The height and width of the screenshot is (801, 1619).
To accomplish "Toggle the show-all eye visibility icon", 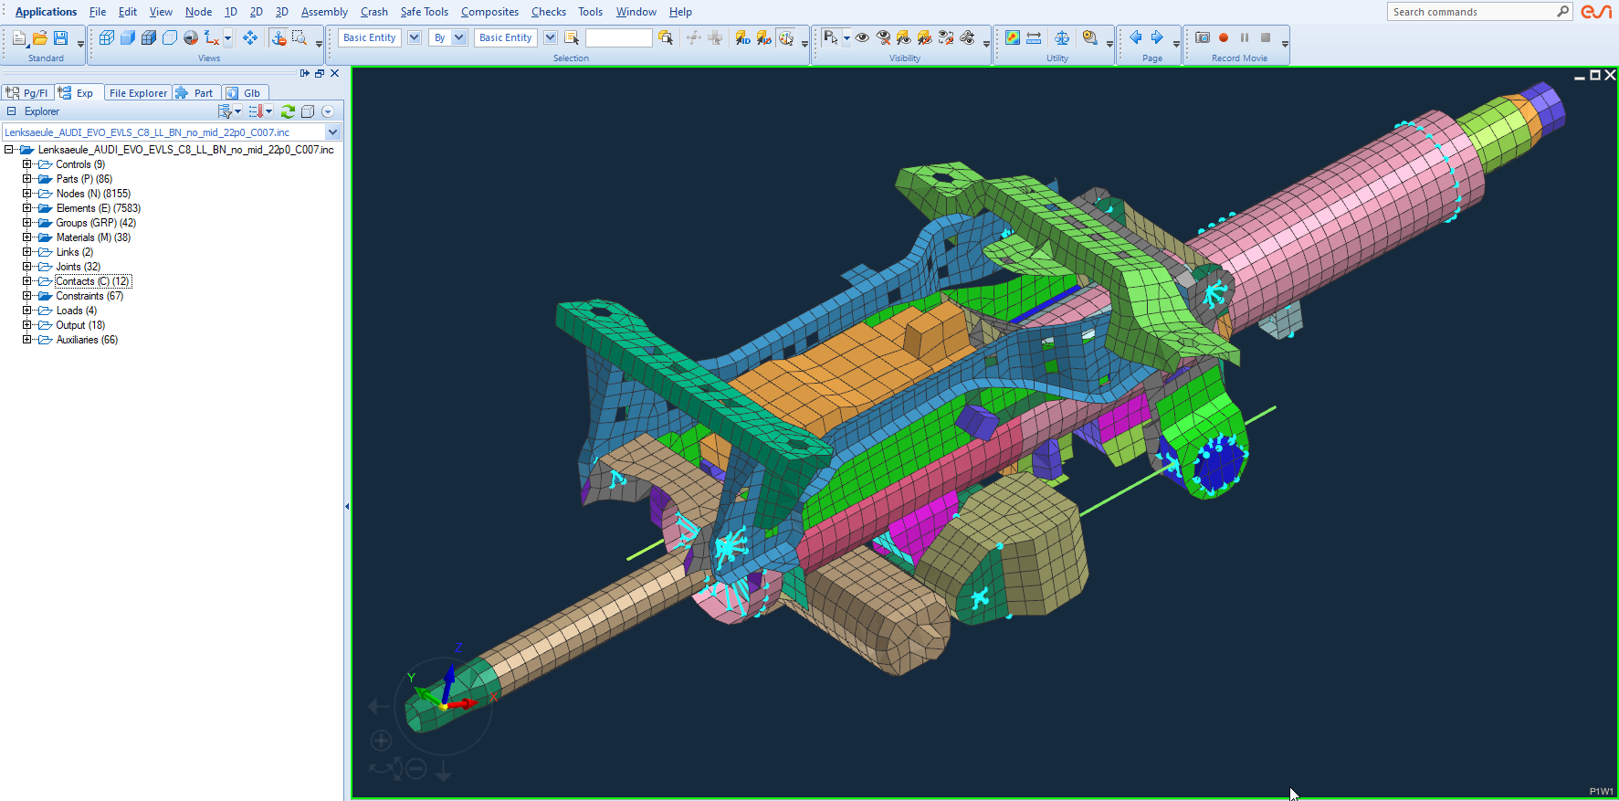I will click(861, 37).
